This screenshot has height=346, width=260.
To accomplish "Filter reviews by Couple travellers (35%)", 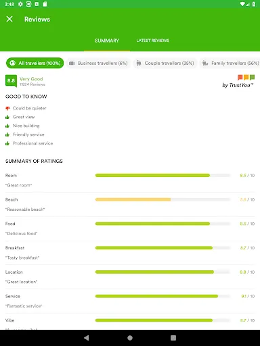I will (x=165, y=63).
